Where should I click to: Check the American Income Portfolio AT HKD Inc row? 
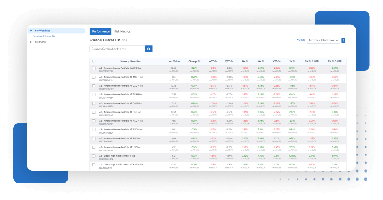point(94,113)
